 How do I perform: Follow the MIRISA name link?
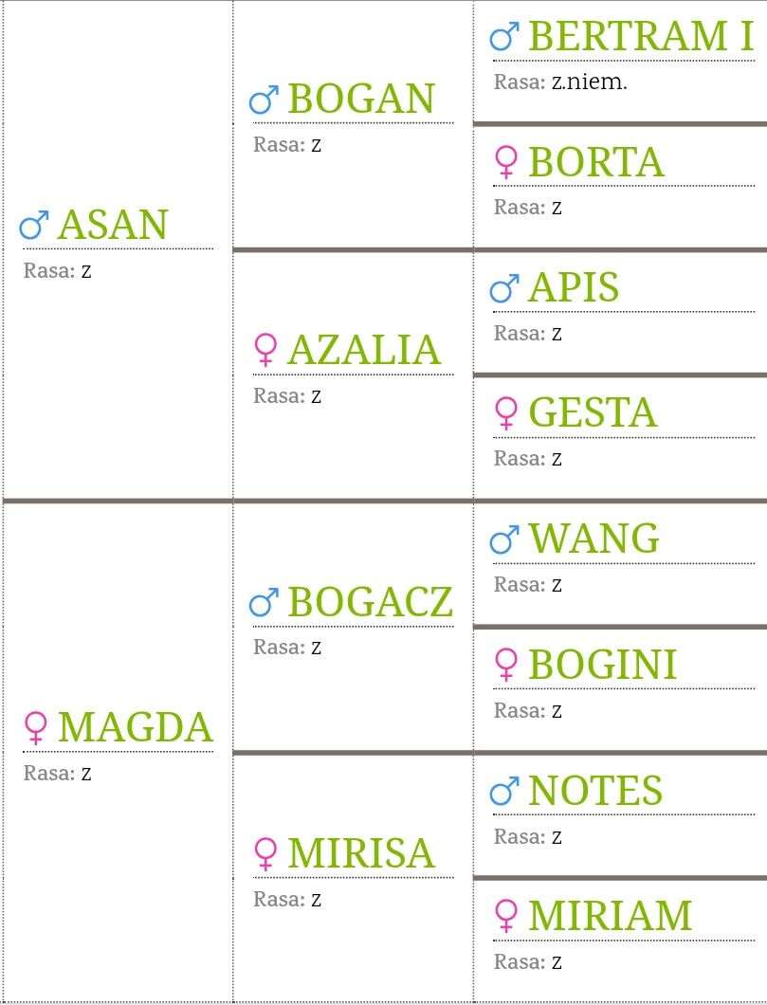(361, 852)
